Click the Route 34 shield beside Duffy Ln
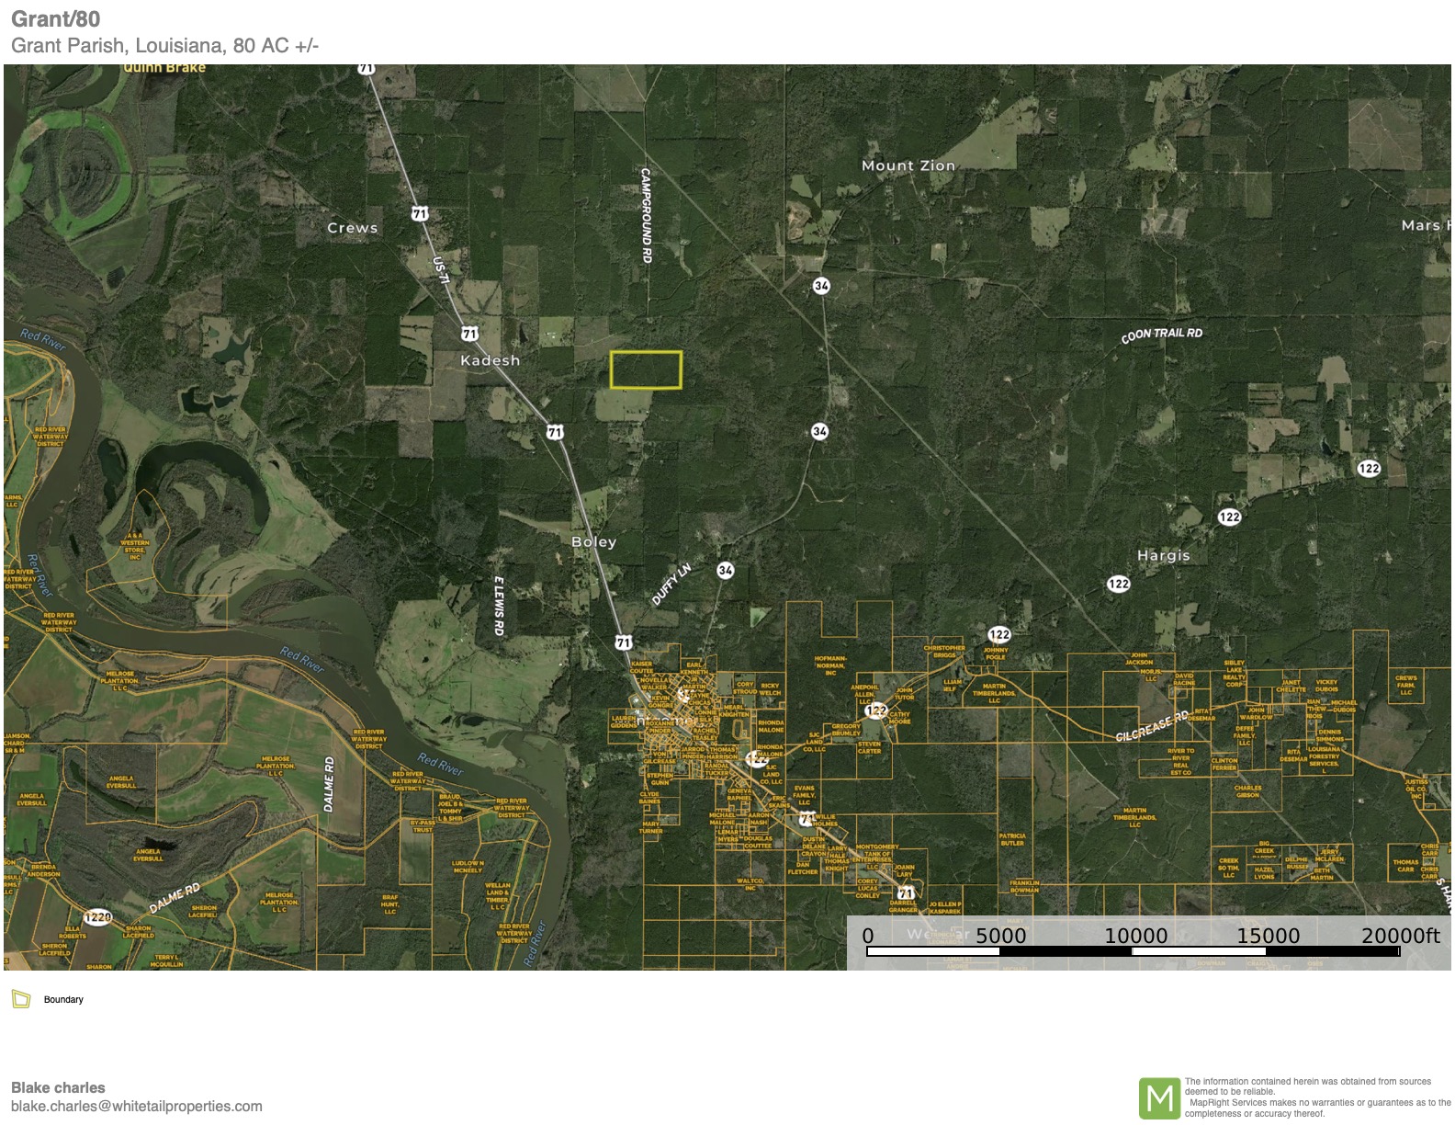 tap(726, 571)
